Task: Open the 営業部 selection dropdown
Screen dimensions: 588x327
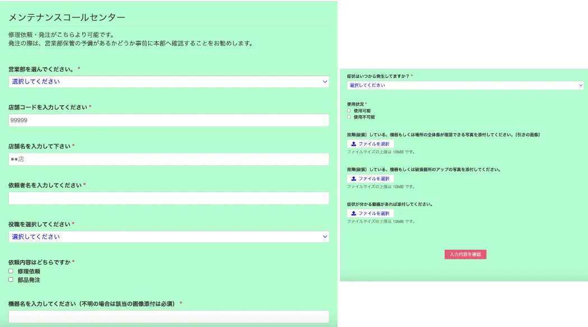Action: pos(168,82)
